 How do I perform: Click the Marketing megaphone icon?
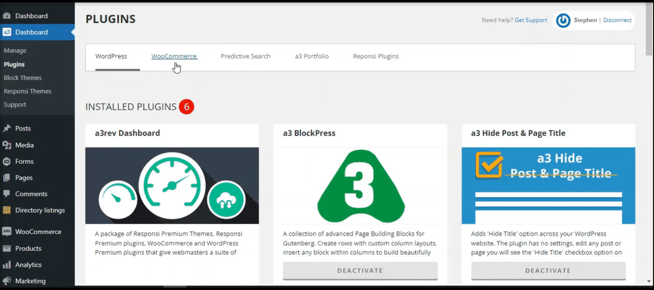coord(6,281)
